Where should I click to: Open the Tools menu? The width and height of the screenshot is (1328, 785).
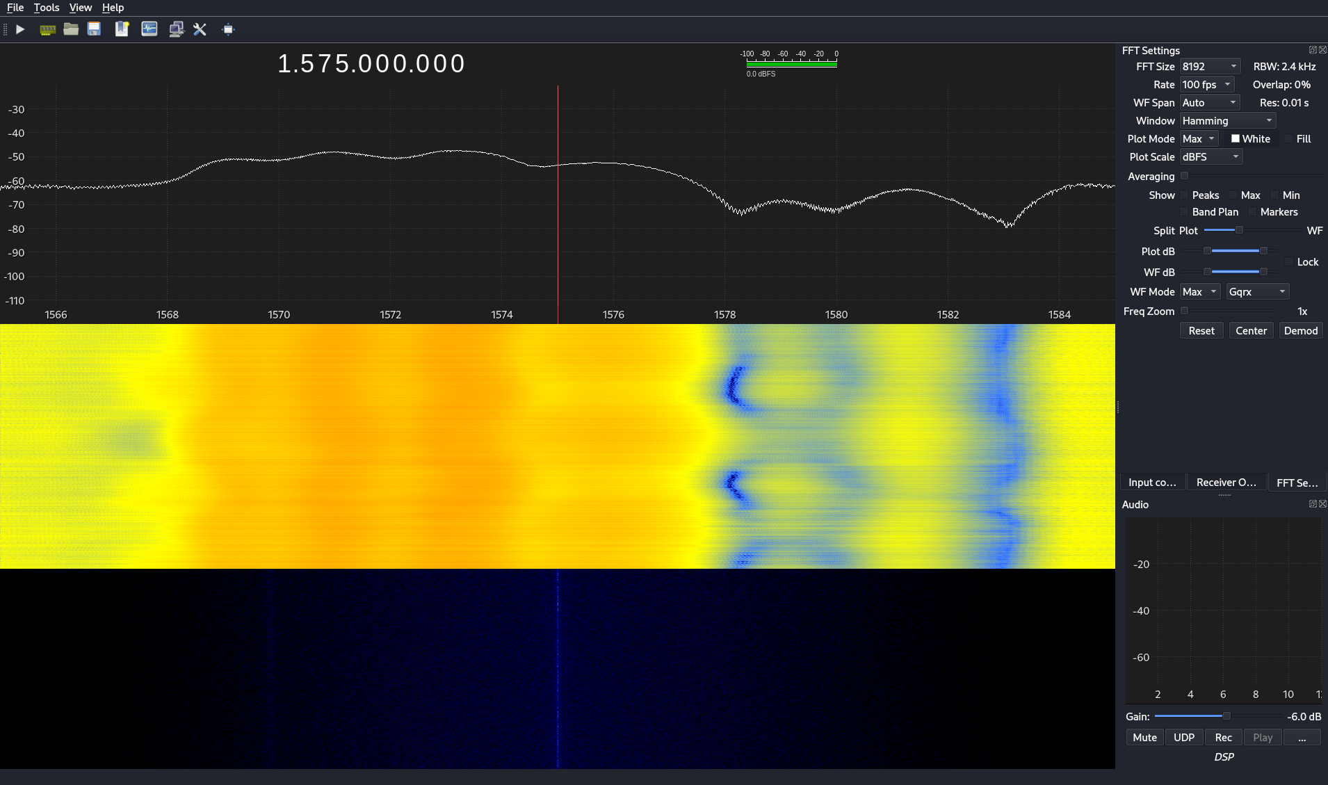click(x=47, y=8)
